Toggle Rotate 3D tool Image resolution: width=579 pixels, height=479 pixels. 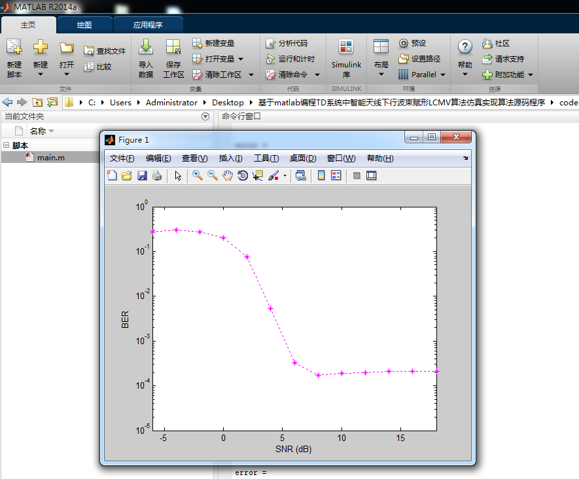click(243, 176)
